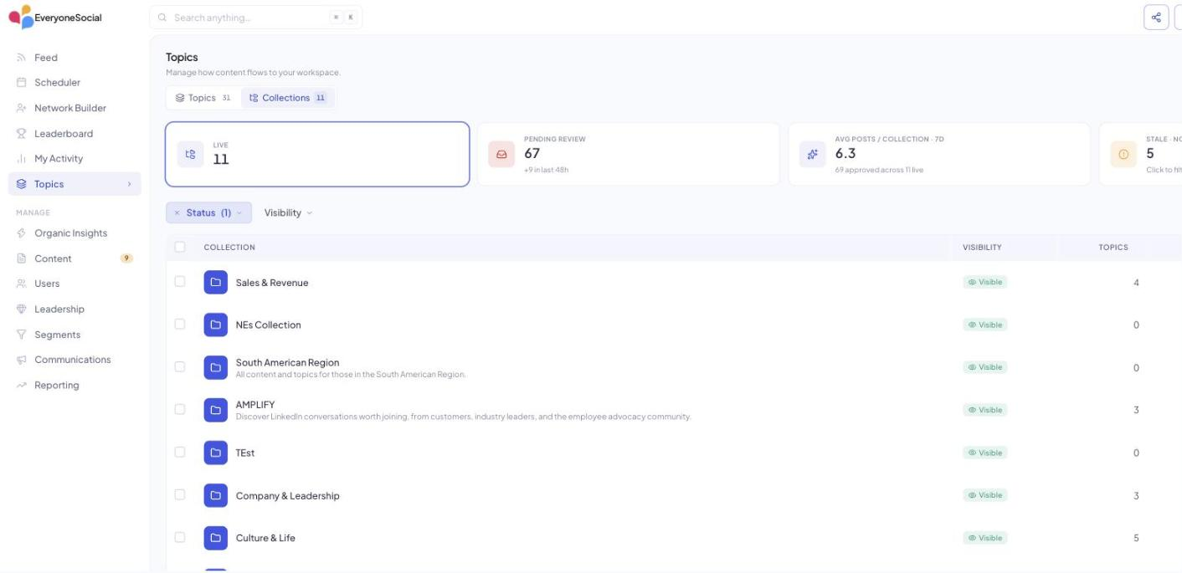Screen dimensions: 1182x573
Task: Open the Status (1) filter dropdown
Action: (208, 213)
